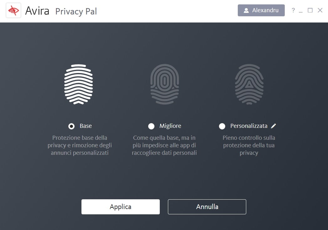The height and width of the screenshot is (230, 328).
Task: Close the Privacy Pal window
Action: click(320, 10)
